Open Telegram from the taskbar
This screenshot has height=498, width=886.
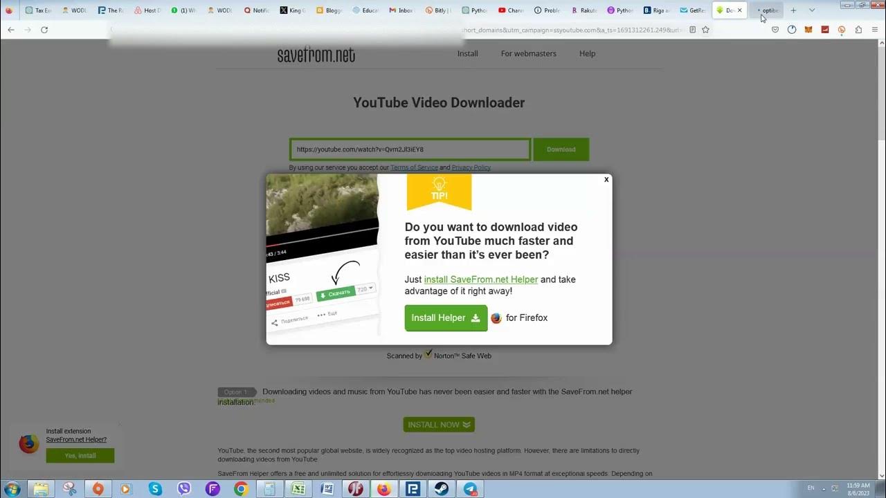(470, 489)
